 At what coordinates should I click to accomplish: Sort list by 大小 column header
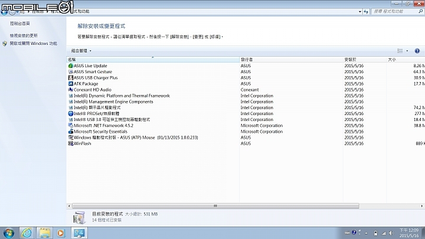(406, 60)
